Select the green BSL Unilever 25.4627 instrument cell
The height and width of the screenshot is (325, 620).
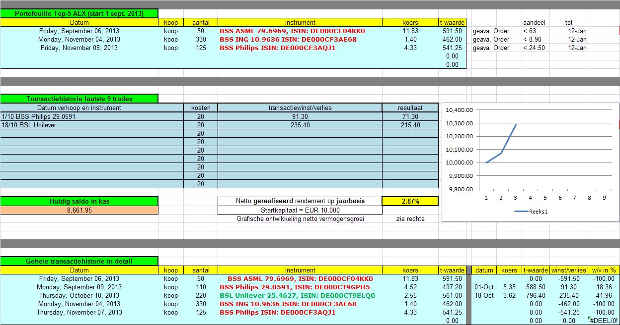[297, 295]
